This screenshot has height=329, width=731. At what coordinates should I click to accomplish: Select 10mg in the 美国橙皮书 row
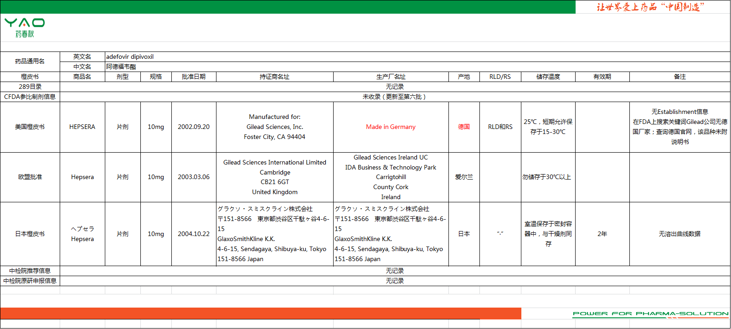pyautogui.click(x=156, y=127)
